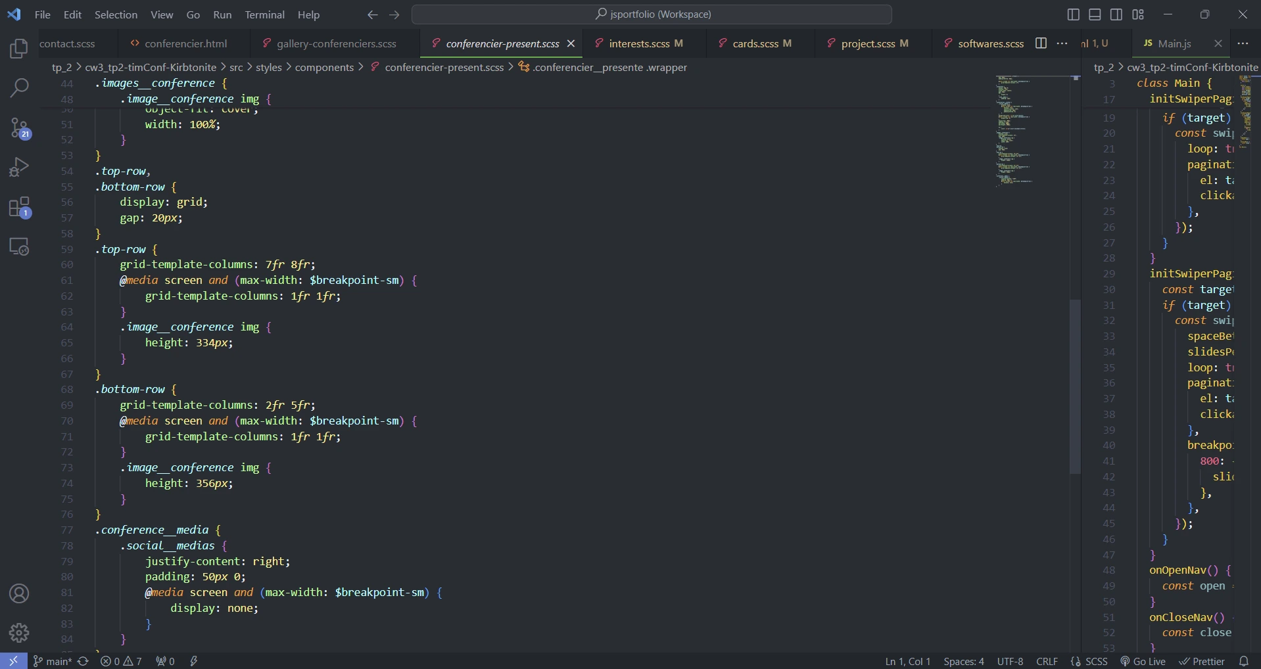The height and width of the screenshot is (669, 1261).
Task: Change encoding via UTF-8
Action: (1010, 661)
